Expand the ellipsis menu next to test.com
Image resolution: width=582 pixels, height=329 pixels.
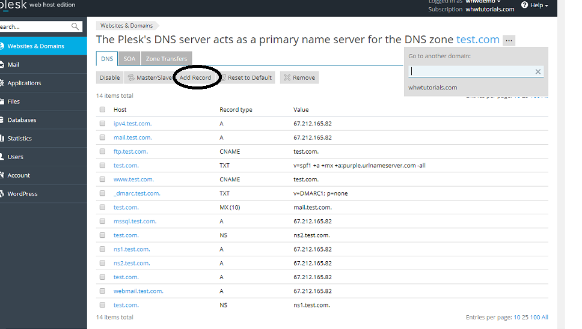tap(509, 40)
